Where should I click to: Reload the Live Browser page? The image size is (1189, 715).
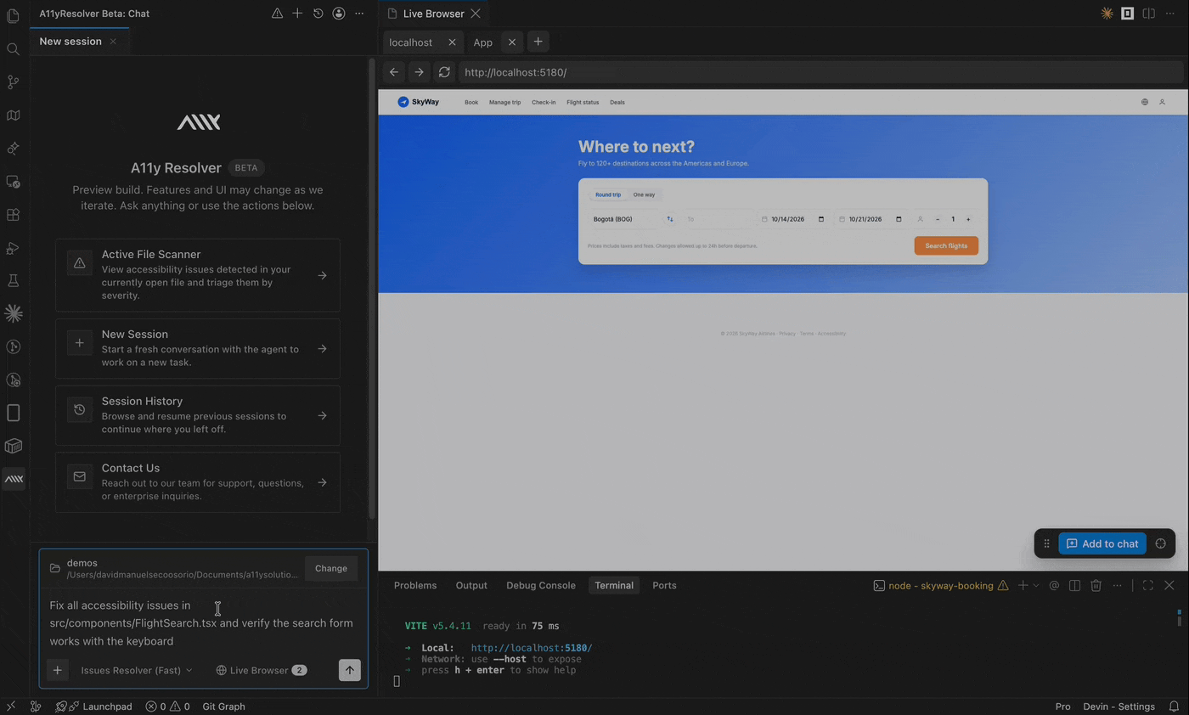444,72
